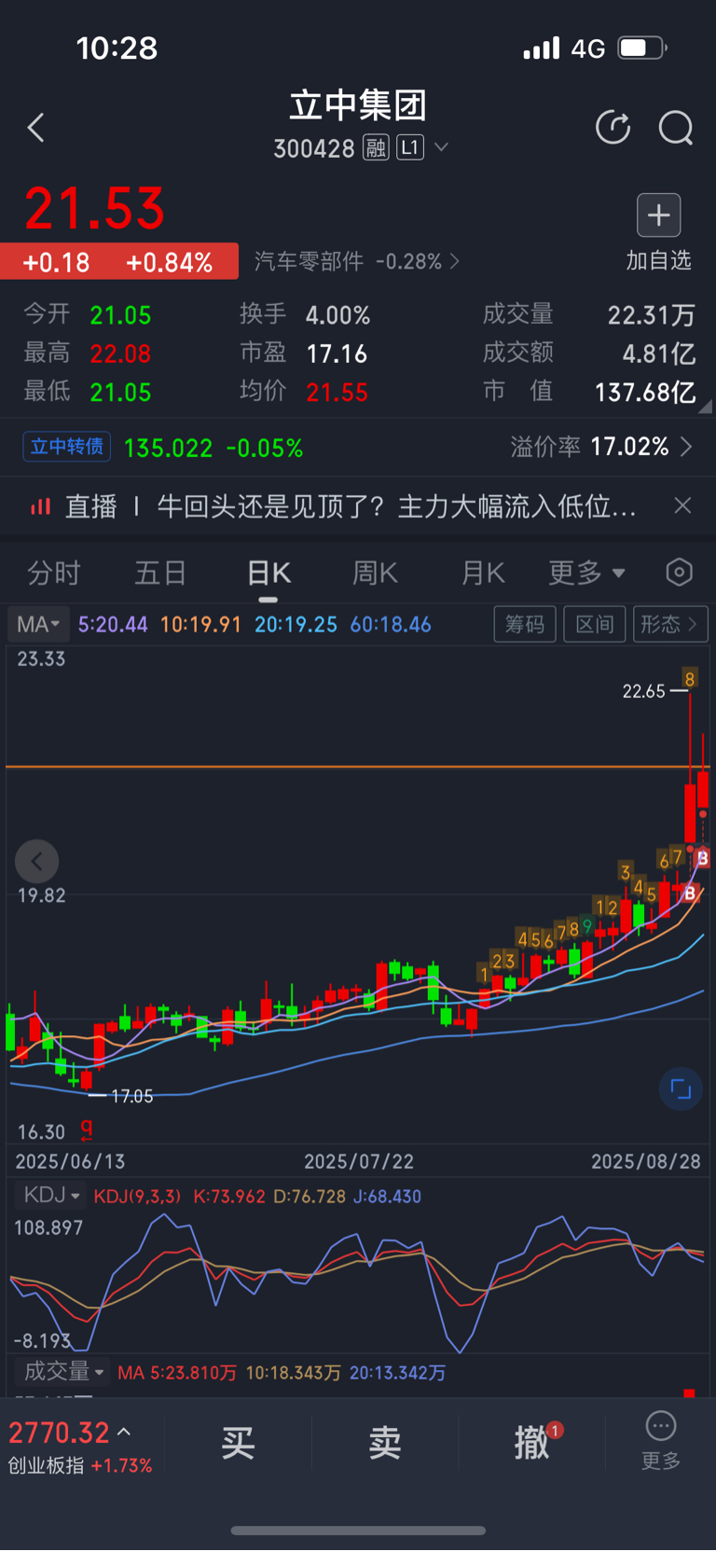The height and width of the screenshot is (1551, 716).
Task: Tap the 区间 button
Action: coord(594,624)
